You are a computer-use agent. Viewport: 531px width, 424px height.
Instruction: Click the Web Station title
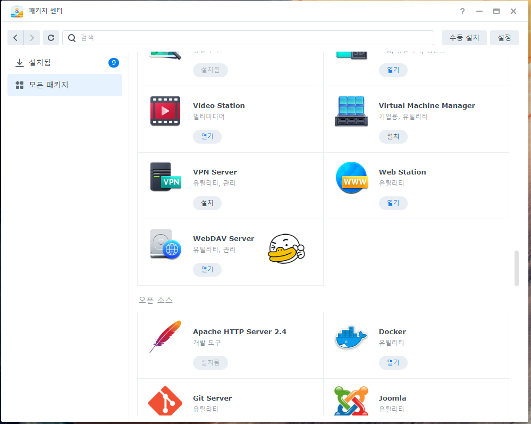point(402,172)
